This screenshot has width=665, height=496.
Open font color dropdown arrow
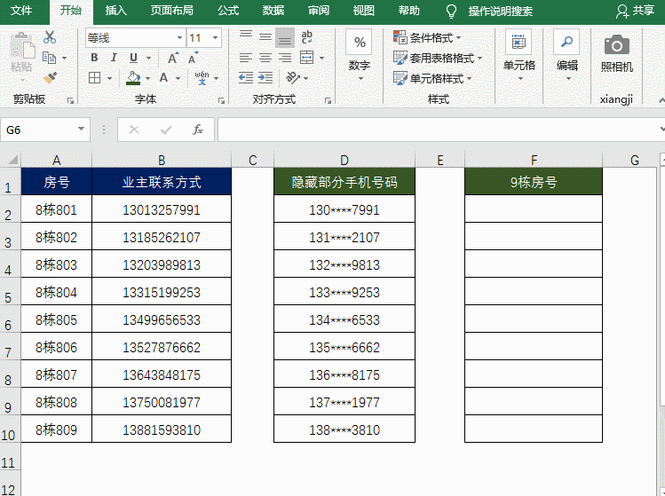coord(178,78)
